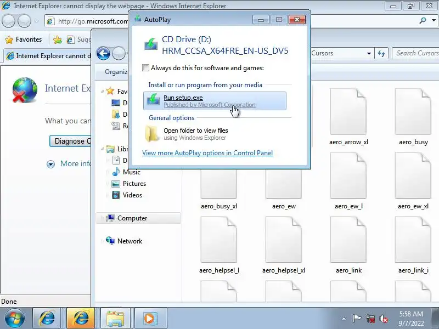Viewport: 439px width, 329px height.
Task: Open the IE recent pages dropdown arrow
Action: point(37,21)
